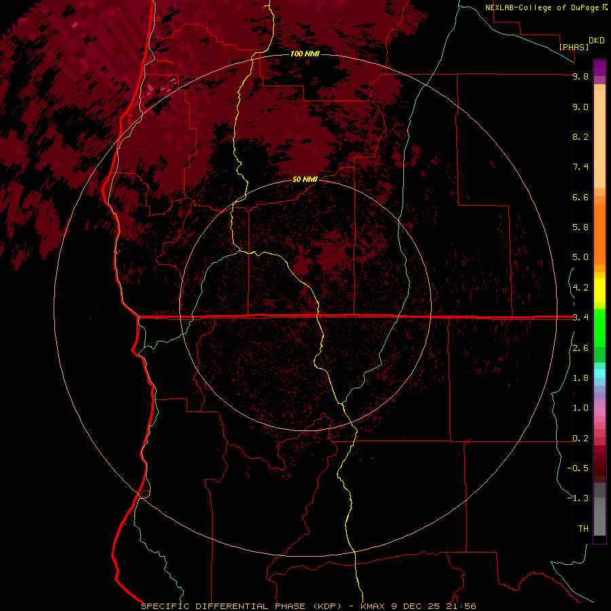This screenshot has height=611, width=611.
Task: Click the 7.4 color scale label
Action: [x=580, y=167]
